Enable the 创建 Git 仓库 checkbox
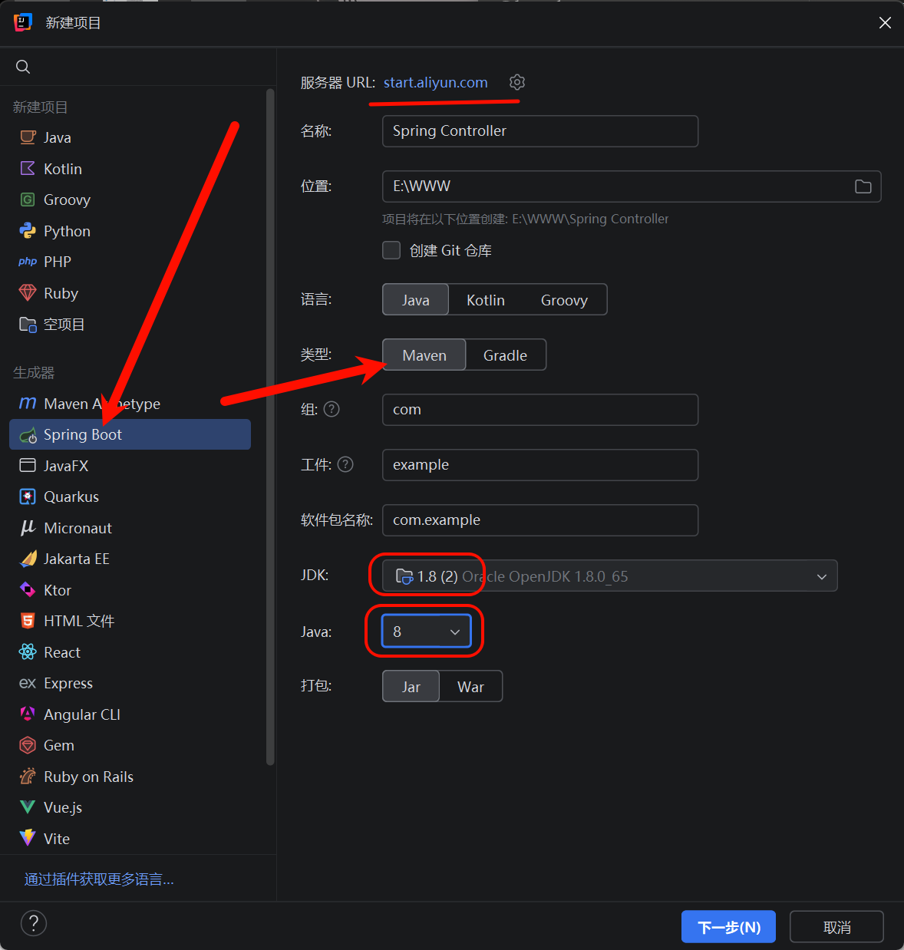The image size is (904, 950). [391, 250]
